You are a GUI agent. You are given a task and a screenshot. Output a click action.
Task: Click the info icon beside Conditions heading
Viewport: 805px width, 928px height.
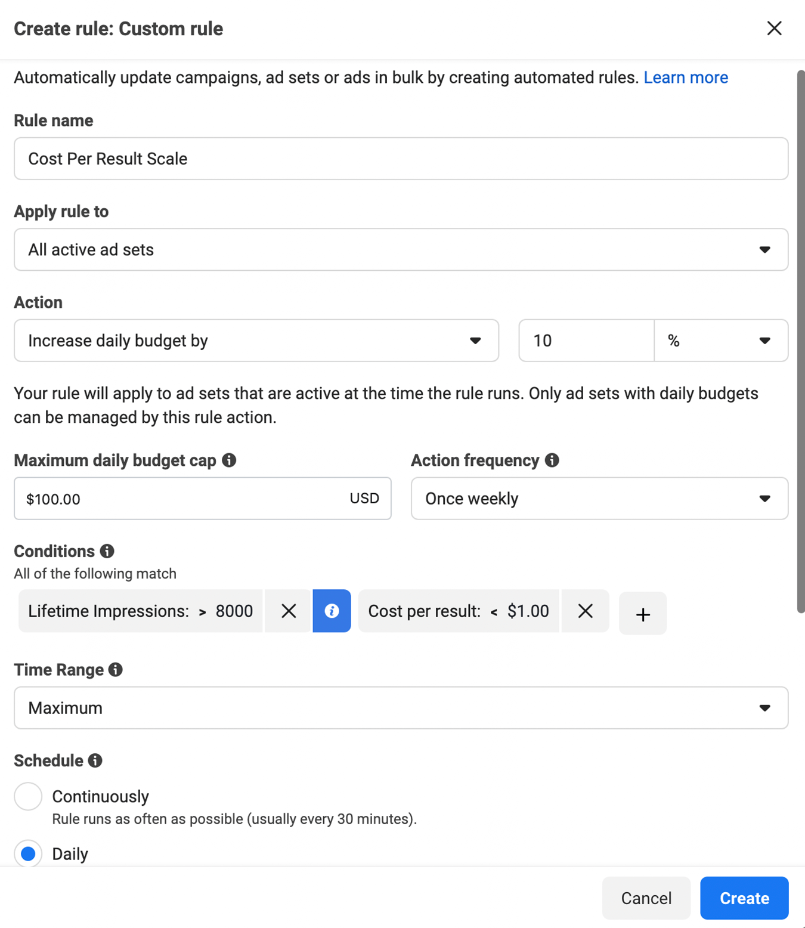point(107,551)
